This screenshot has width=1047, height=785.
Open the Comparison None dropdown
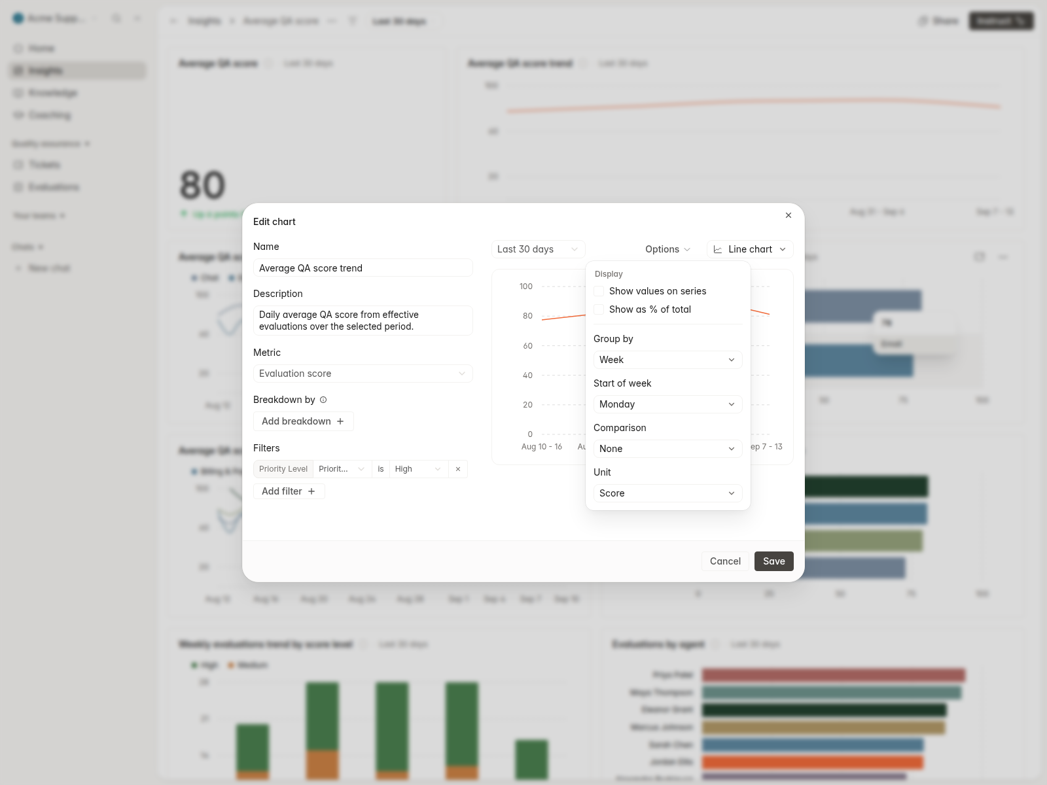668,449
